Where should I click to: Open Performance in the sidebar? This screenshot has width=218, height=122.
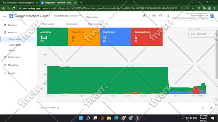[14, 57]
